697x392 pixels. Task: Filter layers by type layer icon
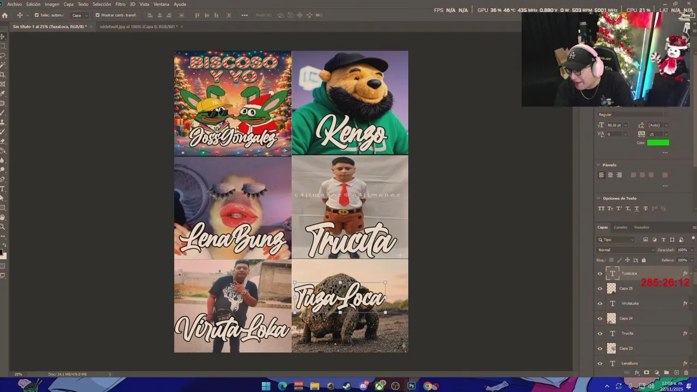(x=663, y=240)
